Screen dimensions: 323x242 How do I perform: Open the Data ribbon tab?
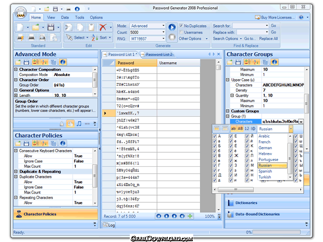pyautogui.click(x=65, y=17)
